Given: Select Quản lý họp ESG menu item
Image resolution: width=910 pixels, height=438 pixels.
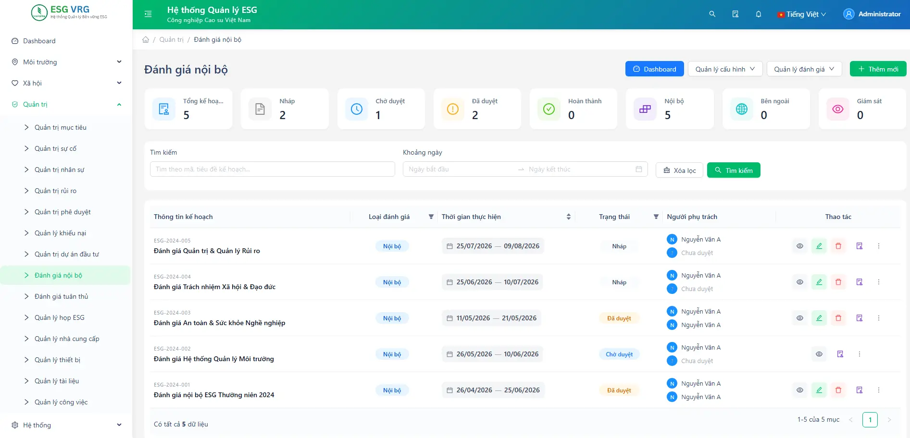Looking at the screenshot, I should coord(60,317).
